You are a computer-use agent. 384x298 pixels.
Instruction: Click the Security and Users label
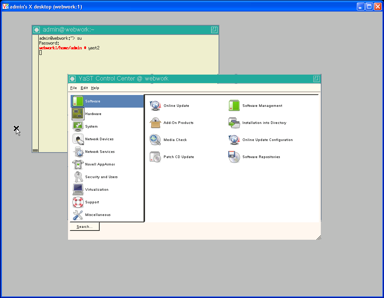point(101,177)
